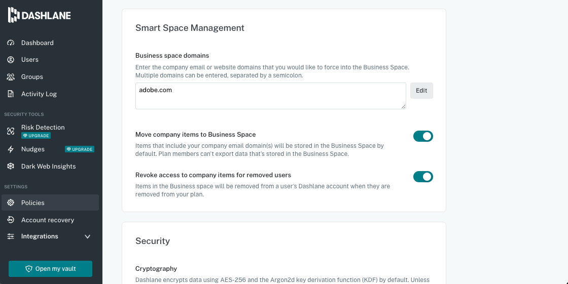Disable Move company items to Business Space

[x=422, y=136]
